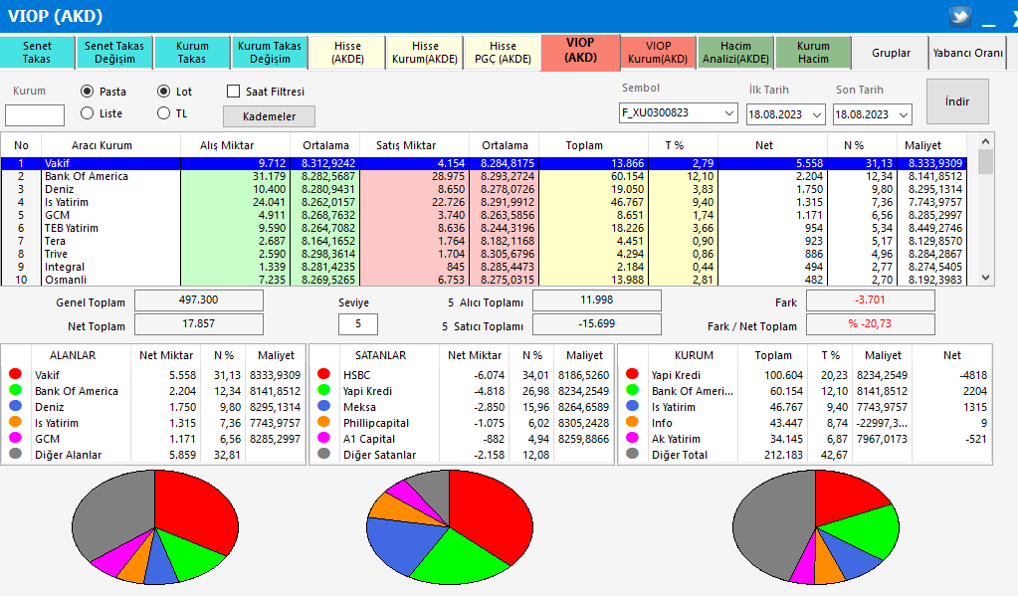1018x596 pixels.
Task: Click the orange swatch beside Is Yatirim in ALANLAR
Action: pos(16,422)
